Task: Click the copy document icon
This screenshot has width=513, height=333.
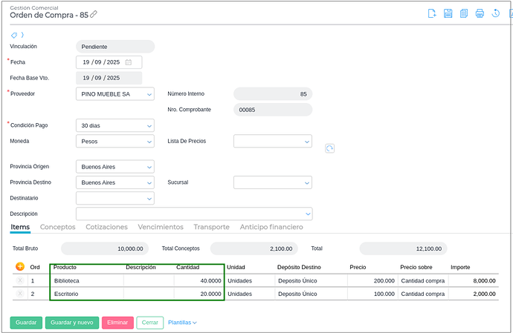Action: click(464, 13)
